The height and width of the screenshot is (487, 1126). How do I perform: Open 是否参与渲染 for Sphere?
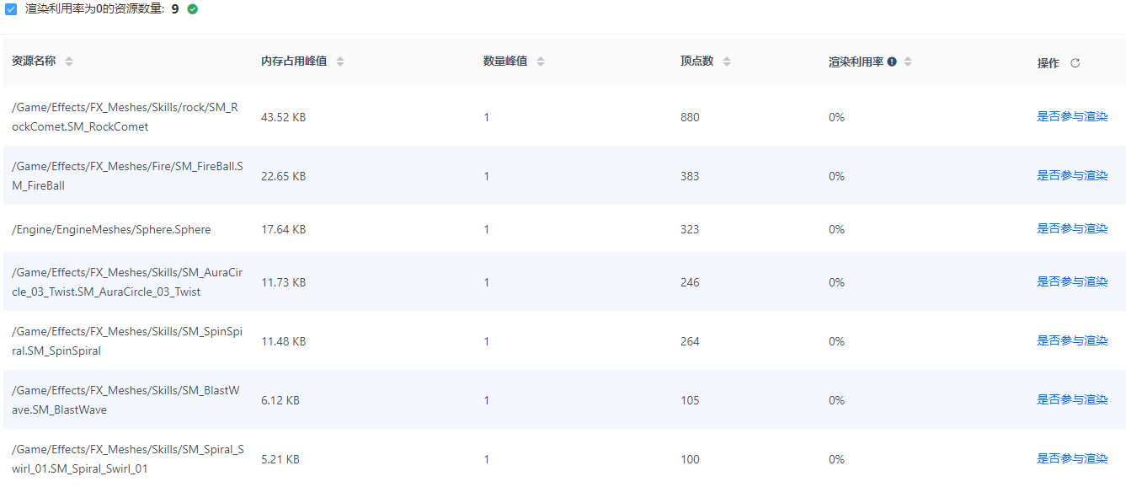coord(1072,228)
